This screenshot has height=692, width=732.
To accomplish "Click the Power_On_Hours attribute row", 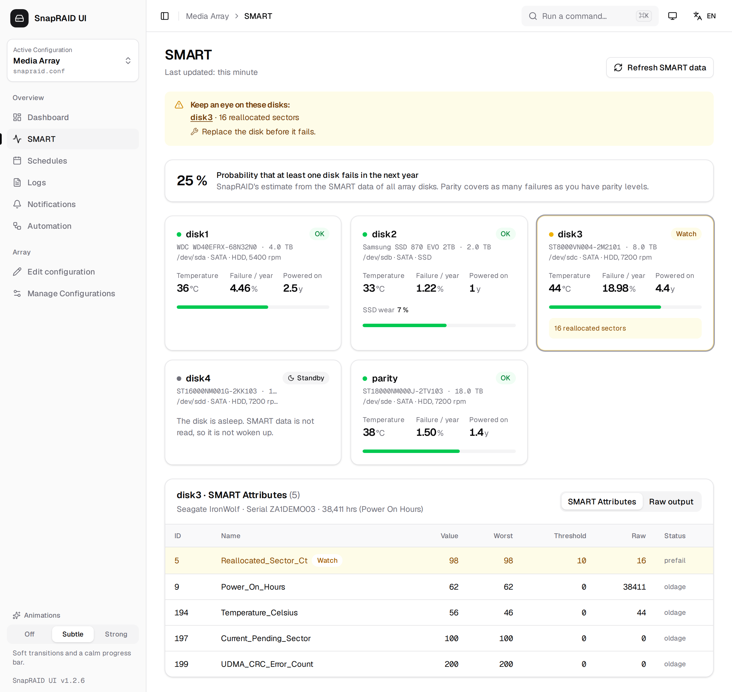I will (x=439, y=586).
